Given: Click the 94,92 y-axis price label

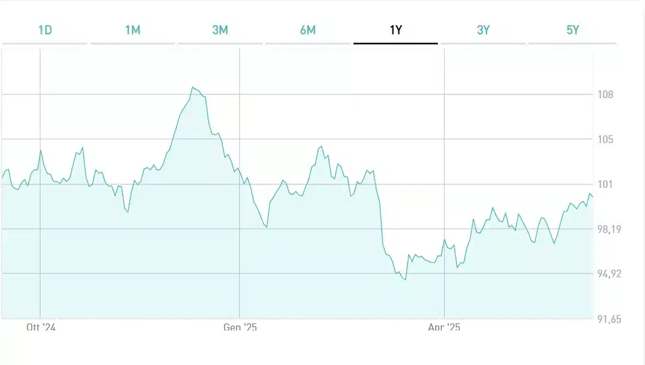Looking at the screenshot, I should (609, 273).
